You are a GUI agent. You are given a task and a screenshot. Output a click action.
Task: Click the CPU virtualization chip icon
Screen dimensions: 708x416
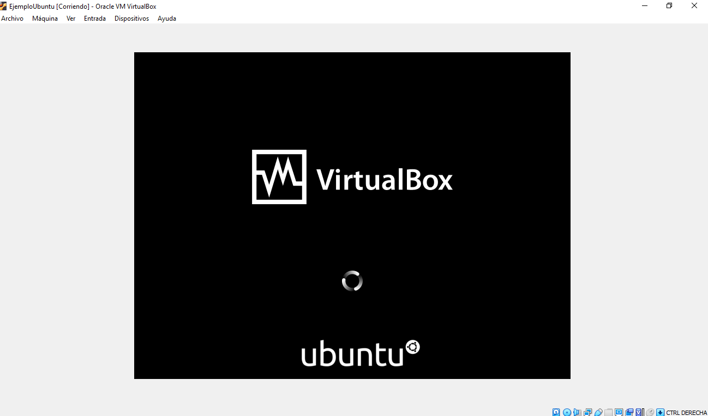[x=639, y=412]
